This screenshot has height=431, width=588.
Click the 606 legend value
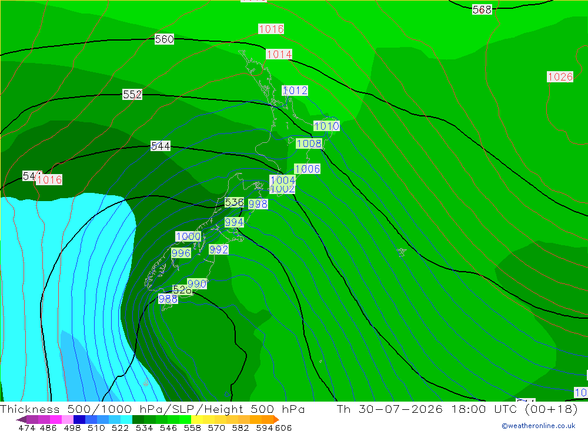click(x=283, y=427)
